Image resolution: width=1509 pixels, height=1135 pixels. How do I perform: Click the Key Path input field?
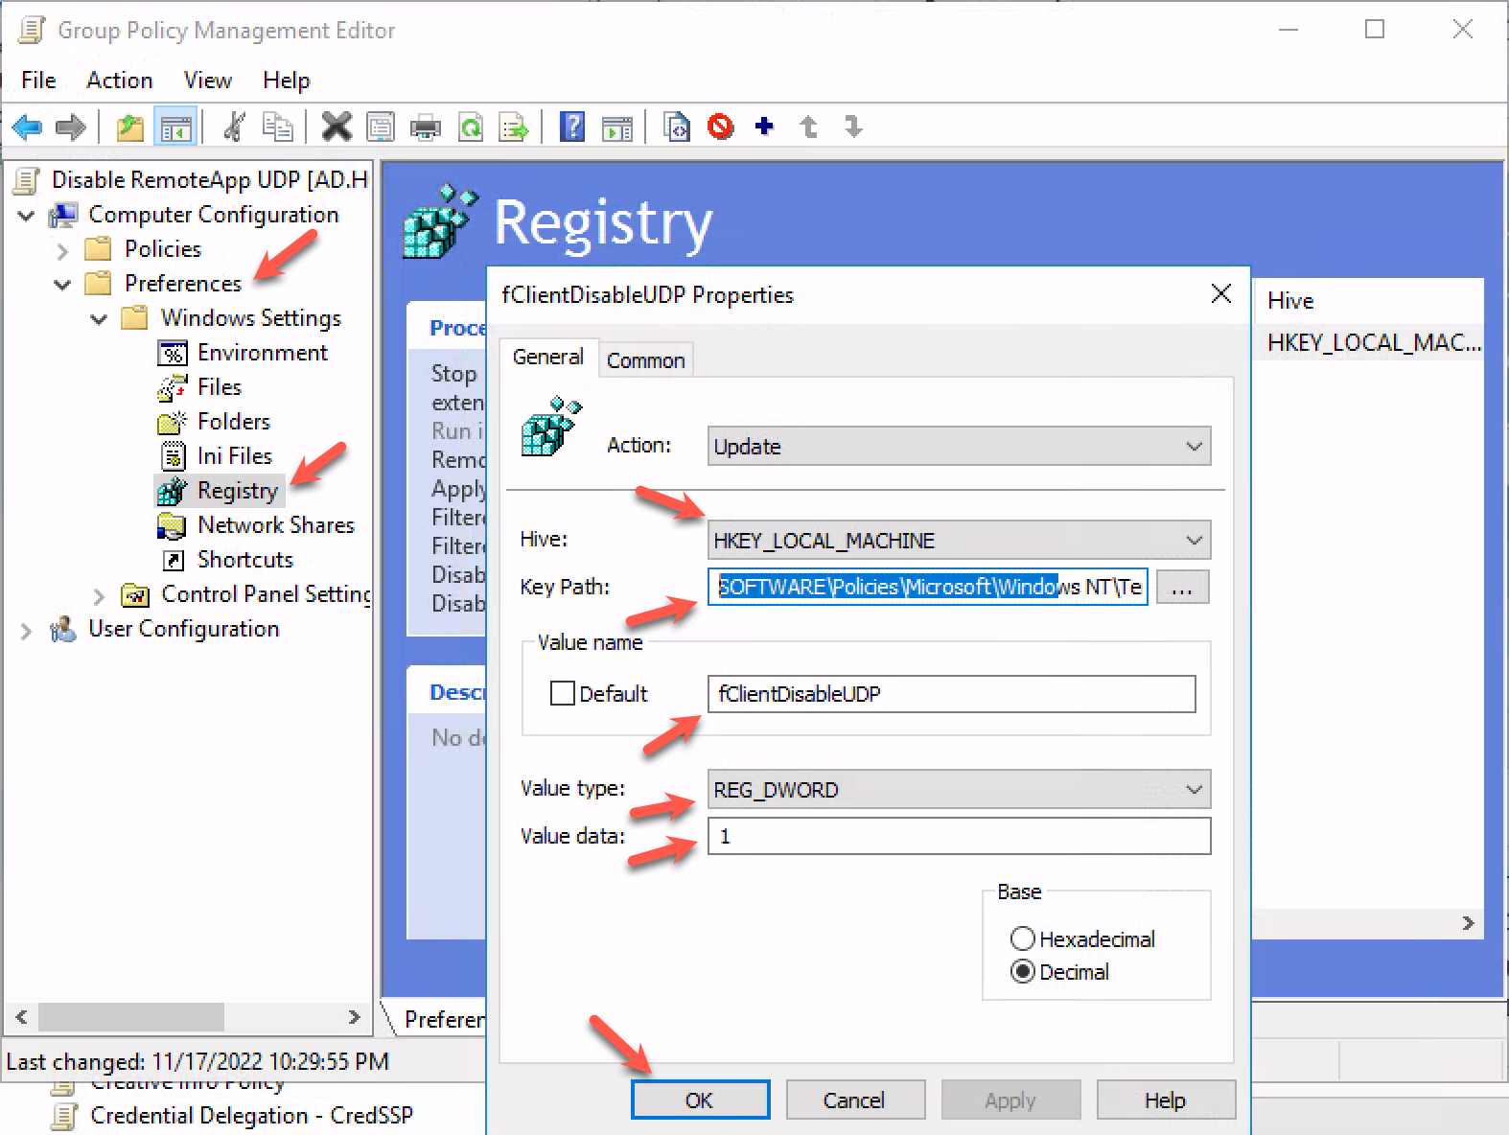[x=928, y=587]
